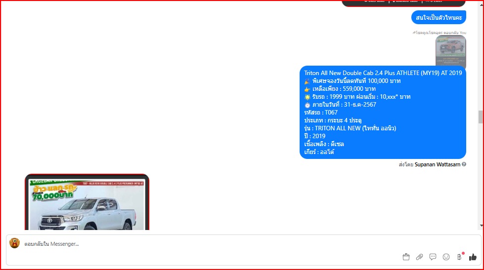Image resolution: width=484 pixels, height=270 pixels.
Task: Click the vertical scrollbar thumb
Action: [481, 117]
